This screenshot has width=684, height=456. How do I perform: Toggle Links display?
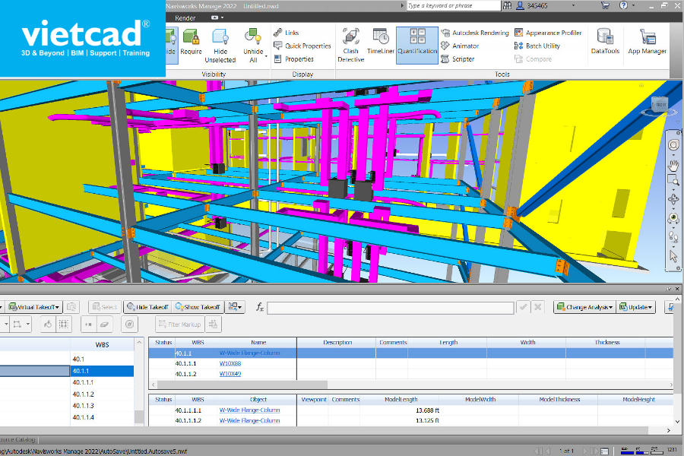tap(287, 33)
